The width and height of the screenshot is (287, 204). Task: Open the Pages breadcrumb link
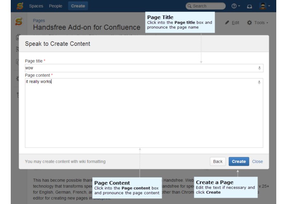(x=39, y=21)
